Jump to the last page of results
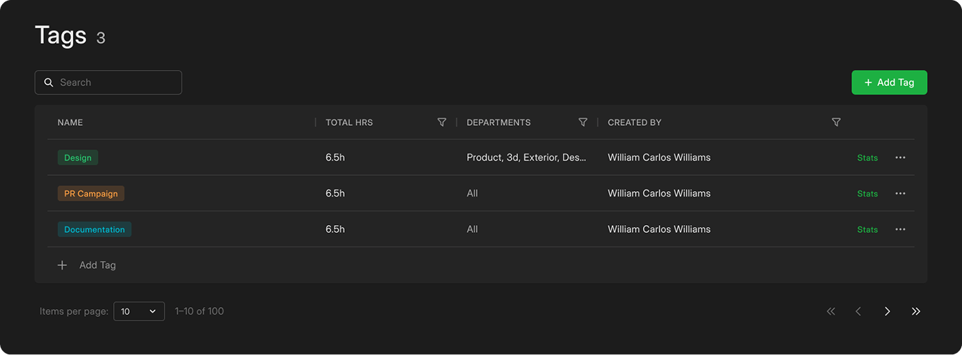962x355 pixels. tap(915, 311)
